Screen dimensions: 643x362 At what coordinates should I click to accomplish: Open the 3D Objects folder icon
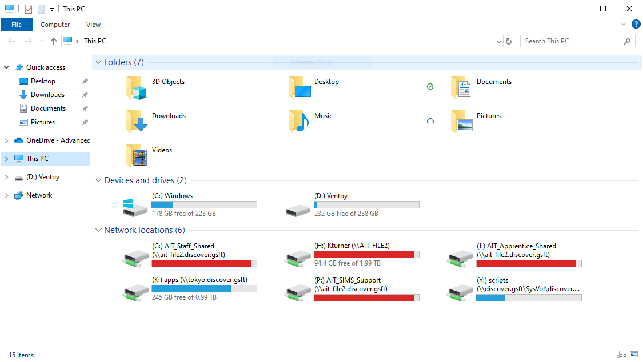137,87
